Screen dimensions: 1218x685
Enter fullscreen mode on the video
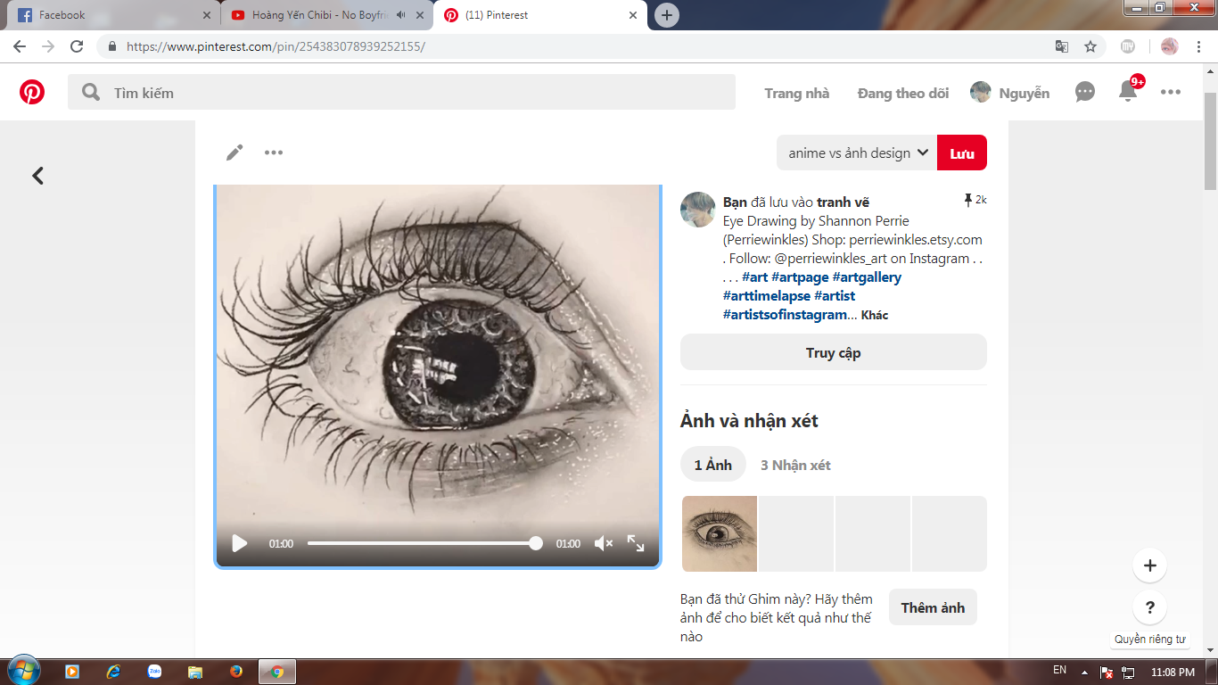pos(636,543)
